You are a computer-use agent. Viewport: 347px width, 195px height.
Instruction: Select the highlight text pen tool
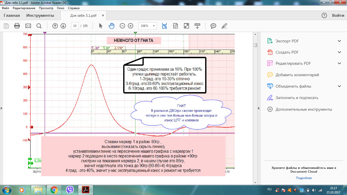click(224, 26)
